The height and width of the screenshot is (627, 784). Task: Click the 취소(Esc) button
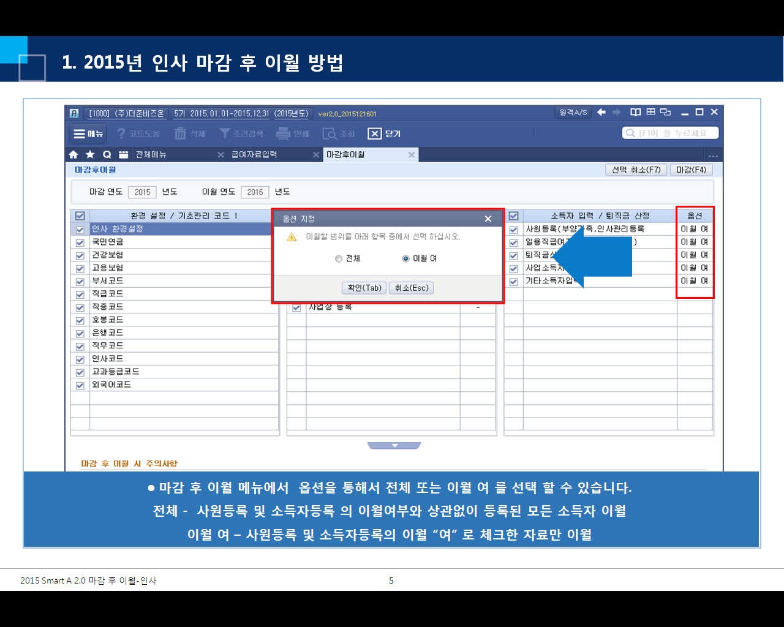tap(412, 288)
